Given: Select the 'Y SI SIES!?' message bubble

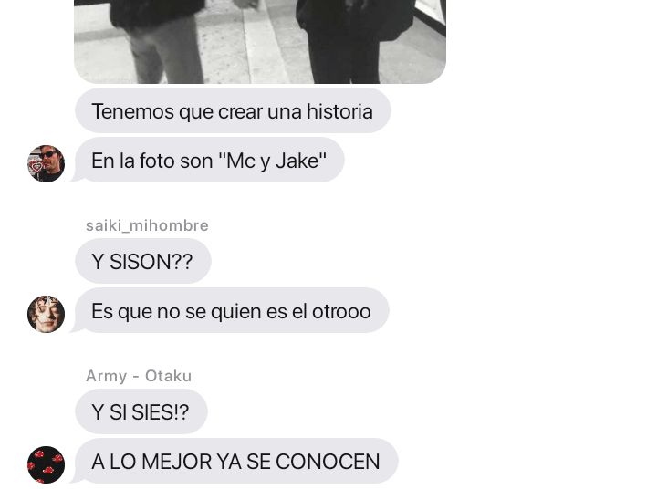Looking at the screenshot, I should 141,411.
